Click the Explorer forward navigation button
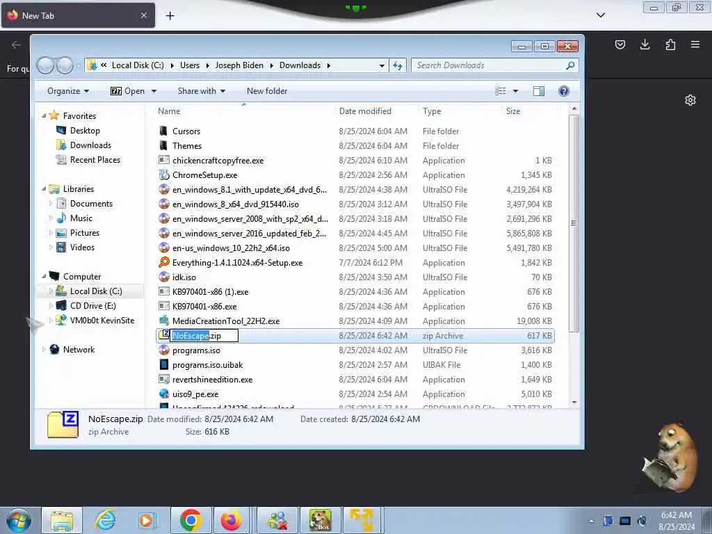The width and height of the screenshot is (712, 534). coord(65,65)
